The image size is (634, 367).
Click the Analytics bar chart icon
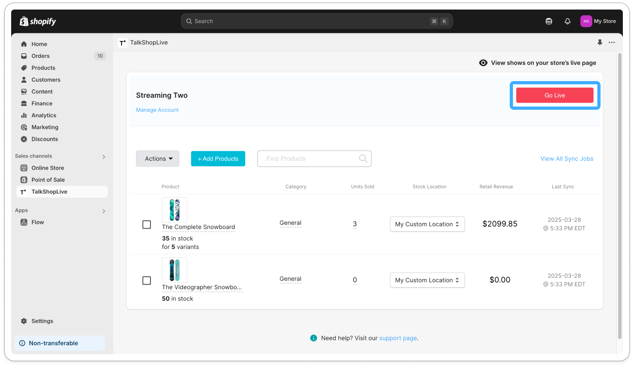[x=24, y=116]
